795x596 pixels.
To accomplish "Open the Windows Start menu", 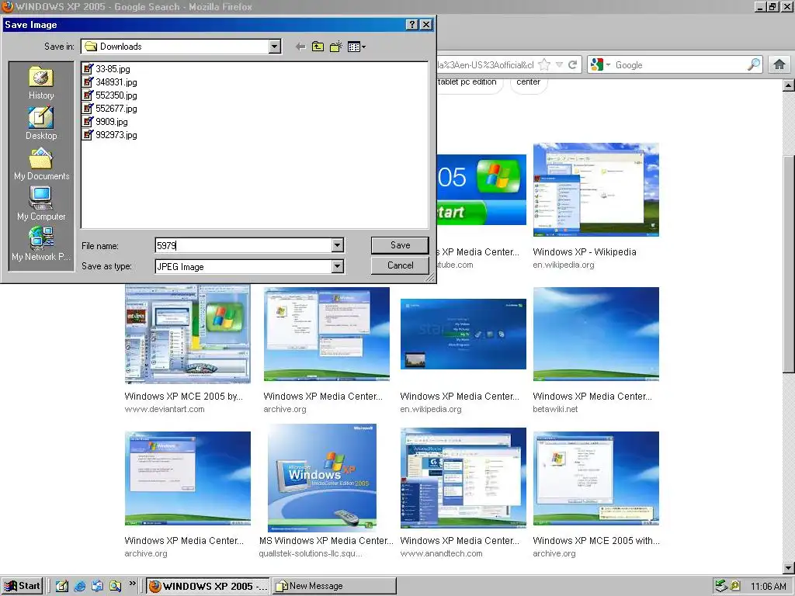I will coord(22,587).
